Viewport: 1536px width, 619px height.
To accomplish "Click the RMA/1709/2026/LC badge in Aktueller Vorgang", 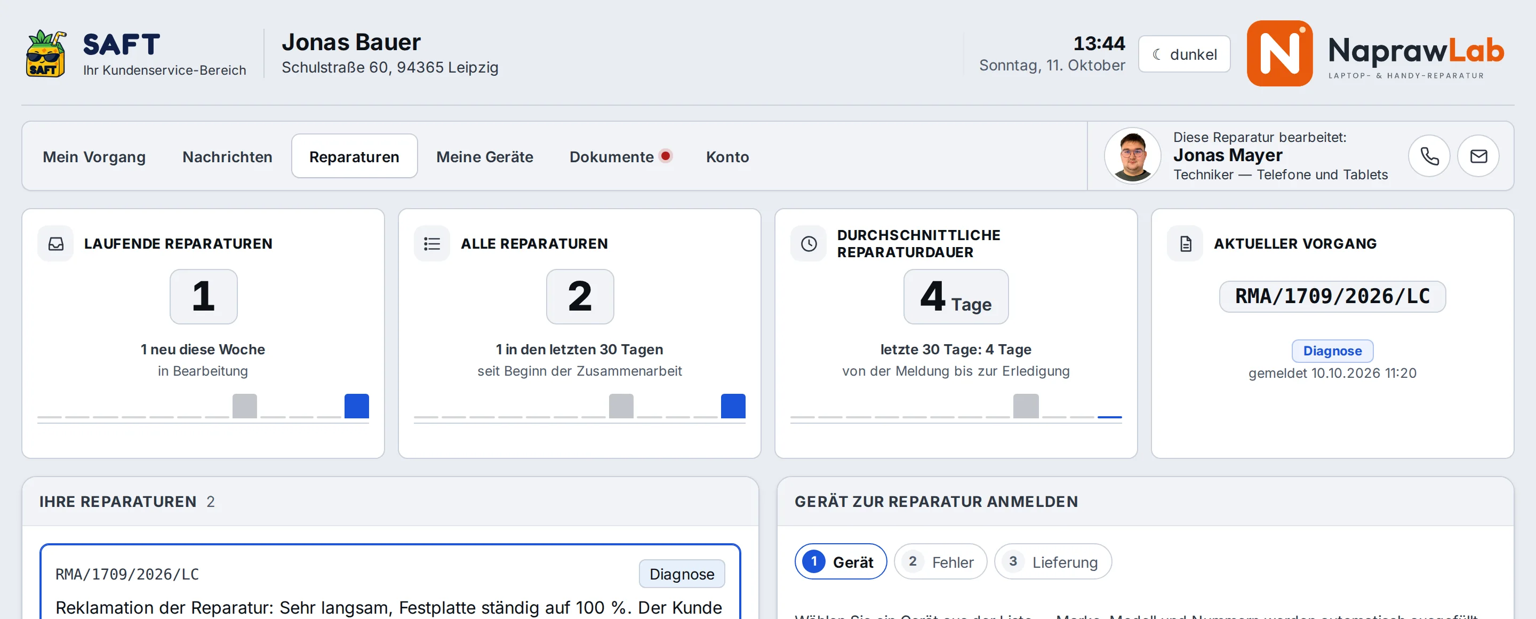I will (1332, 296).
